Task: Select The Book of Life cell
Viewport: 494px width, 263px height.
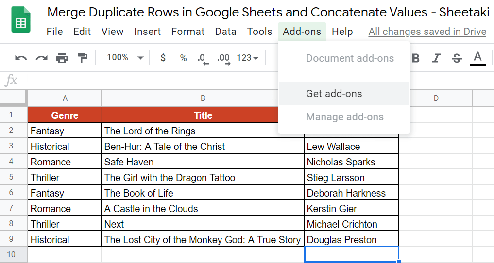Action: 203,193
